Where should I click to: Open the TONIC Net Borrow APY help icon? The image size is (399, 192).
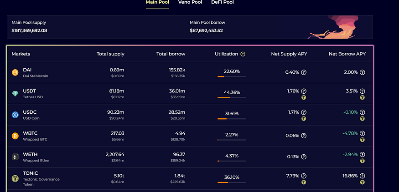coord(363,176)
